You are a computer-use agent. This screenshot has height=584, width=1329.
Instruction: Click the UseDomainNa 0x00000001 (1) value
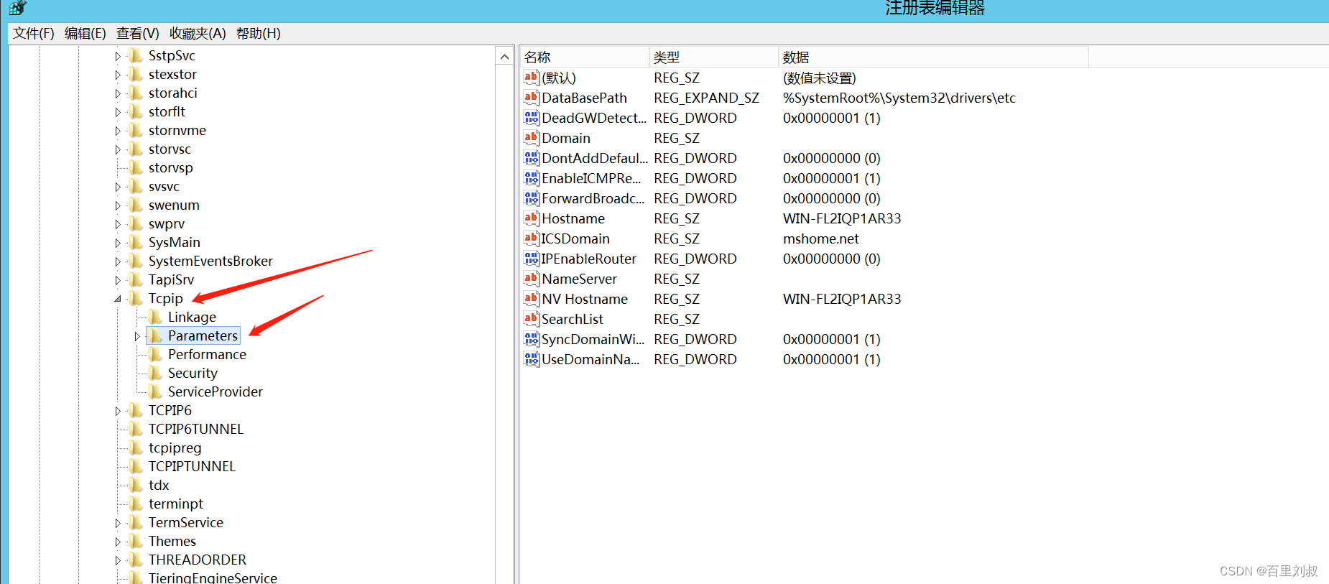(x=832, y=359)
